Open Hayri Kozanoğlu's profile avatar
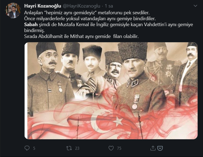This screenshot has width=203, height=157. coord(13,11)
